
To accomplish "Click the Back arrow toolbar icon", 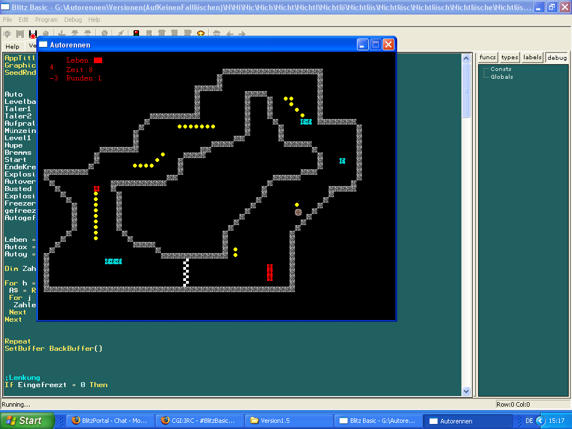I will pyautogui.click(x=230, y=34).
